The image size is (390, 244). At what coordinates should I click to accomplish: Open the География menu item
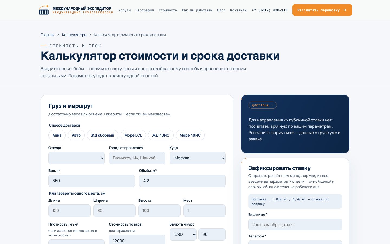(x=145, y=10)
